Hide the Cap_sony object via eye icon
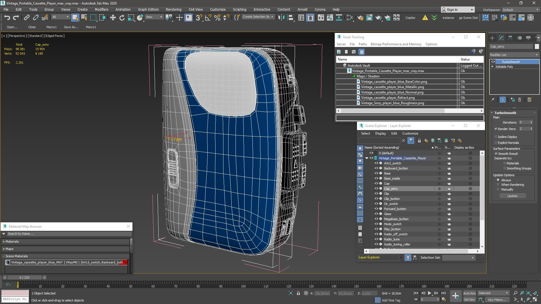541x304 pixels. click(x=376, y=189)
